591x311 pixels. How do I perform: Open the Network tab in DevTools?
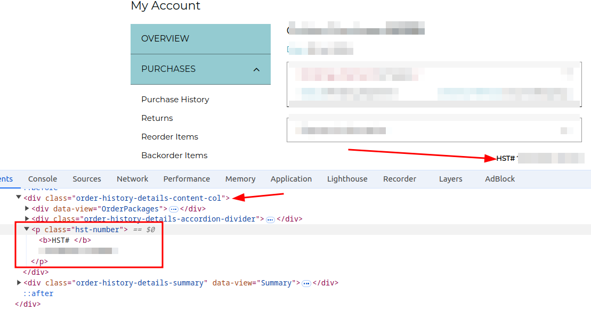132,179
